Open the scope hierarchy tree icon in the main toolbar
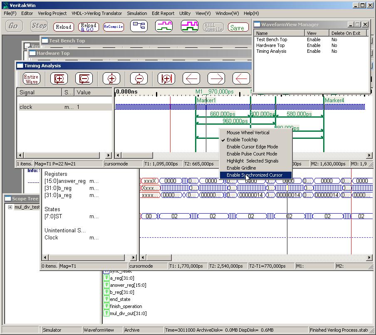Screen dimensions: 376x335 click(139, 26)
